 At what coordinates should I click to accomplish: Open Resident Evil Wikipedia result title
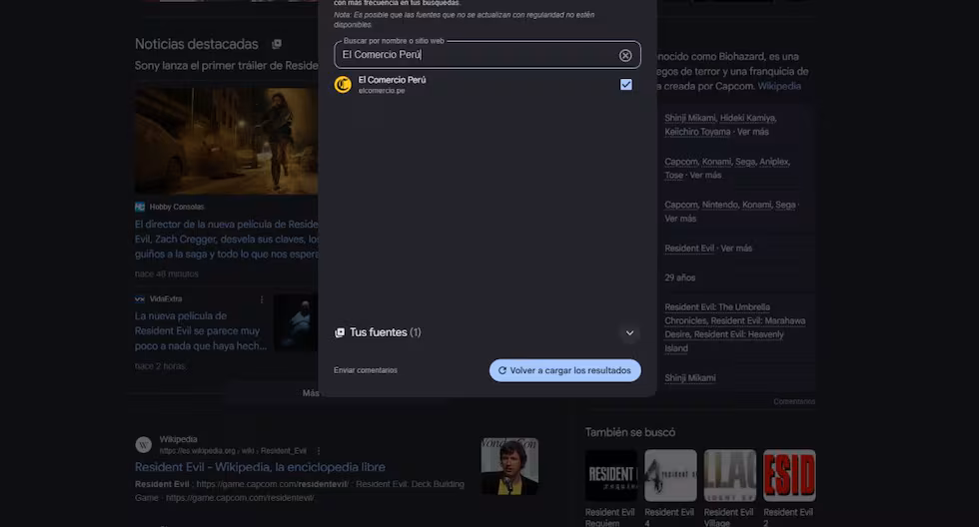click(x=260, y=467)
